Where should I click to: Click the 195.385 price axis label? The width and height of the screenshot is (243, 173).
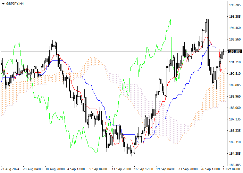pyautogui.click(x=235, y=17)
